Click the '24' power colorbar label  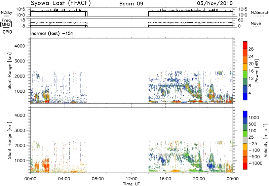click(x=251, y=56)
